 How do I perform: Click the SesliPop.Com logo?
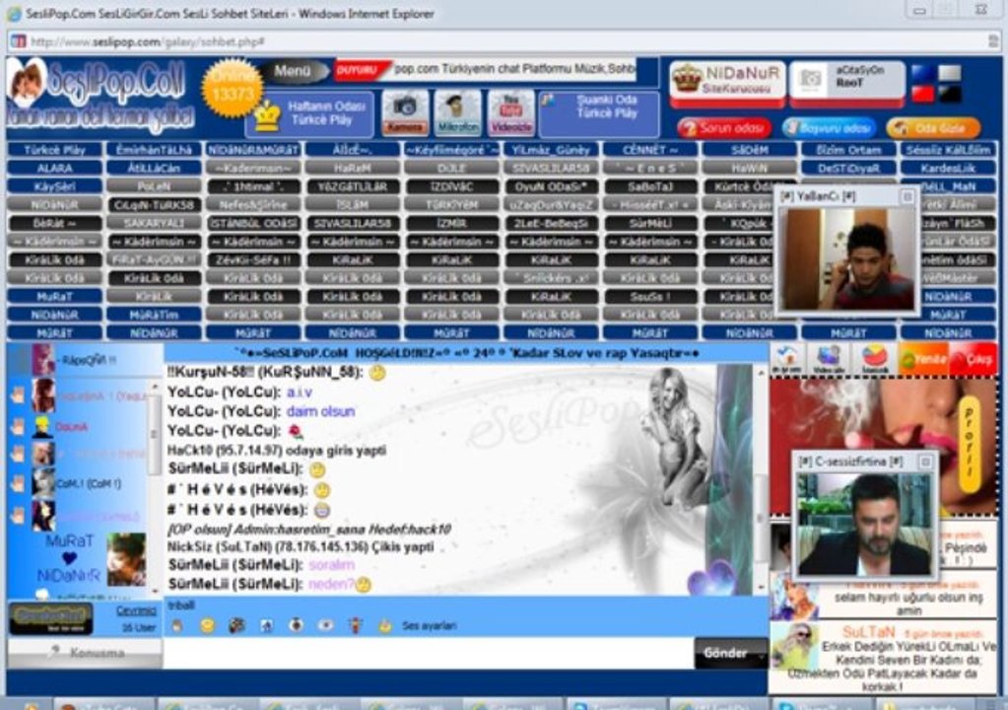(99, 96)
